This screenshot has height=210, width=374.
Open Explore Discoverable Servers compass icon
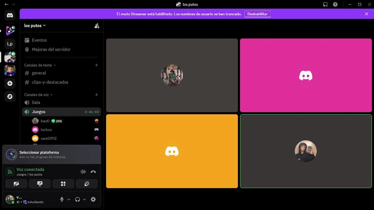coord(10,97)
